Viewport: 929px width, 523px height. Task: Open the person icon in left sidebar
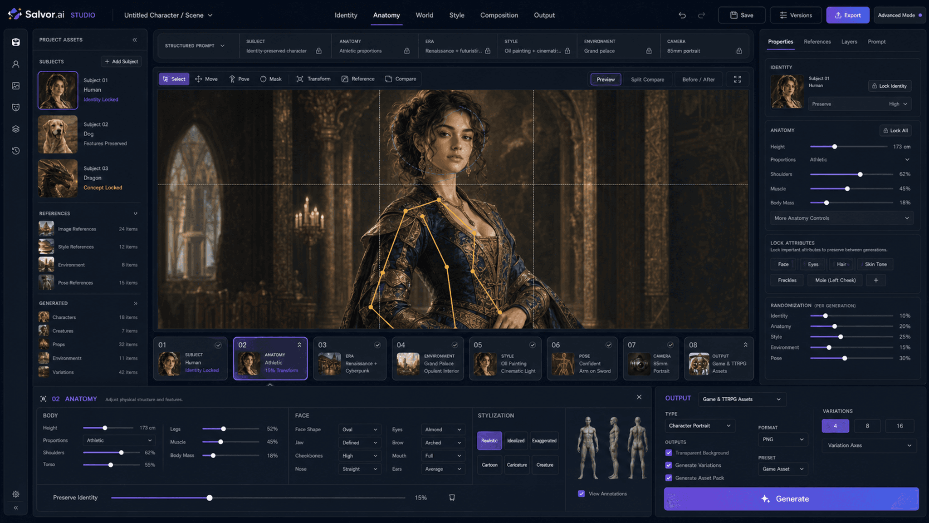[16, 64]
